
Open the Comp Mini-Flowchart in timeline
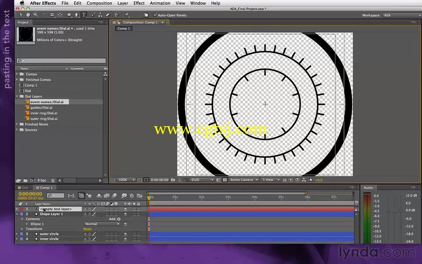71,195
